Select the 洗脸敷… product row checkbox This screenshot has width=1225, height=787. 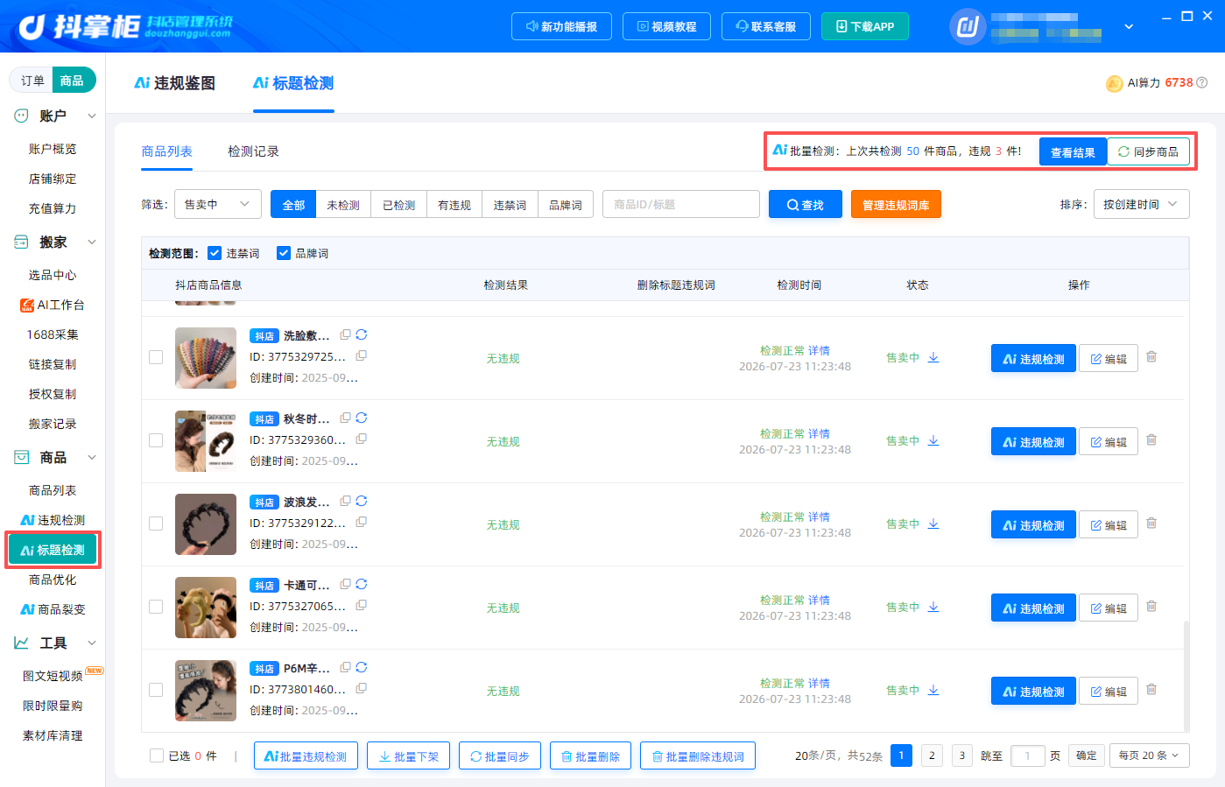[x=156, y=357]
